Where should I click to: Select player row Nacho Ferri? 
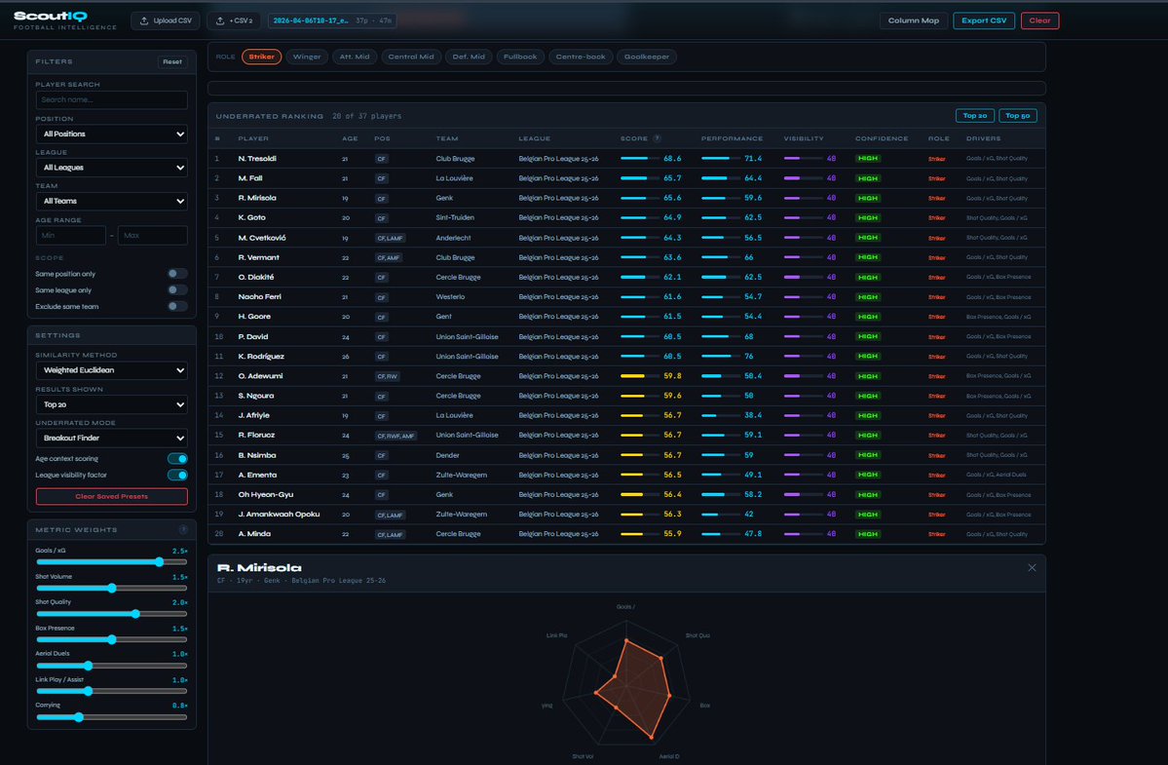(x=626, y=296)
